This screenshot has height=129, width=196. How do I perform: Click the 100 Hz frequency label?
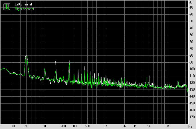pos(45,126)
